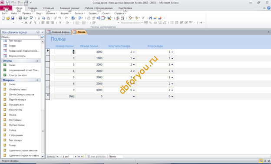Open the Пустые полки macro
Viewport: 271px width, 164px height.
point(17,125)
